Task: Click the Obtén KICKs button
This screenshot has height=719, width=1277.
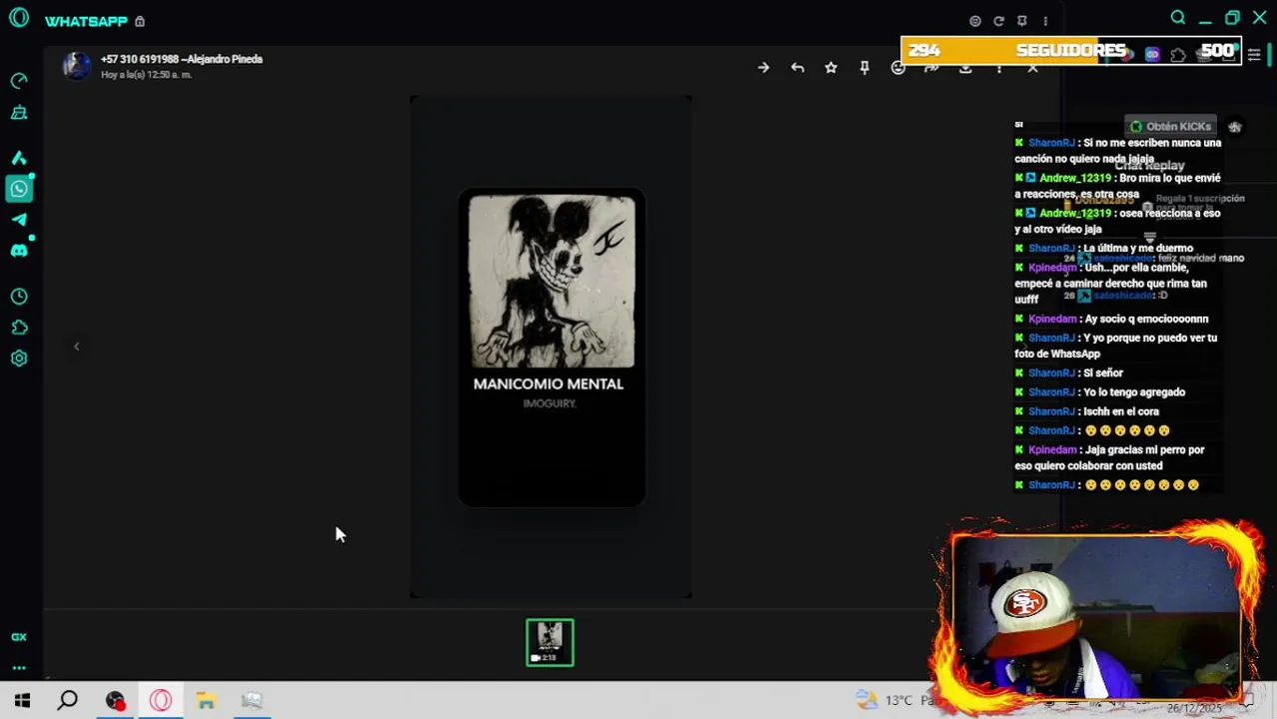Action: (x=1169, y=127)
